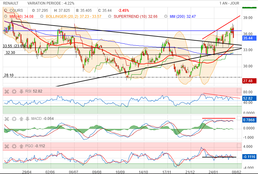Viewport: 258px width, 174px height.
Task: Click the 21/12 date on the axis
Action: pyautogui.click(x=190, y=172)
